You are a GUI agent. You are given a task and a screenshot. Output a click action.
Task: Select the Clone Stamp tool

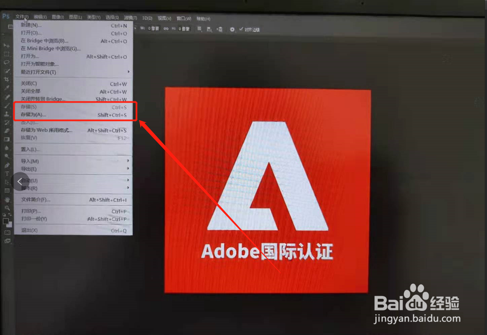click(7, 114)
